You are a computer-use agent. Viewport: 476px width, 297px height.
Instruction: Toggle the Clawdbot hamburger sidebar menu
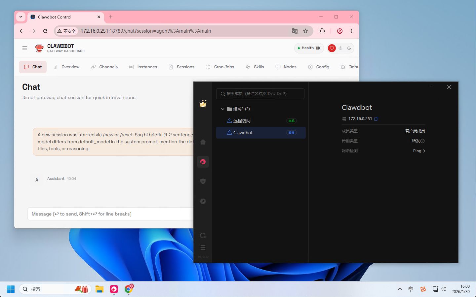click(25, 48)
